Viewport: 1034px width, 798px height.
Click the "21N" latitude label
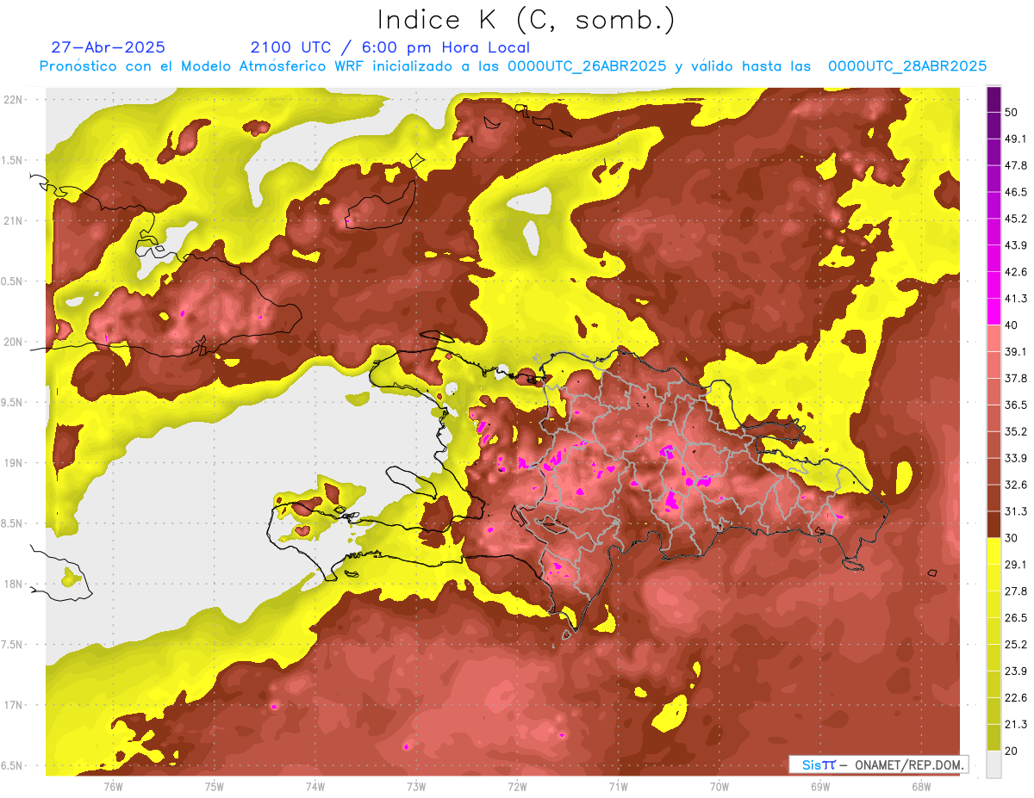(x=13, y=221)
